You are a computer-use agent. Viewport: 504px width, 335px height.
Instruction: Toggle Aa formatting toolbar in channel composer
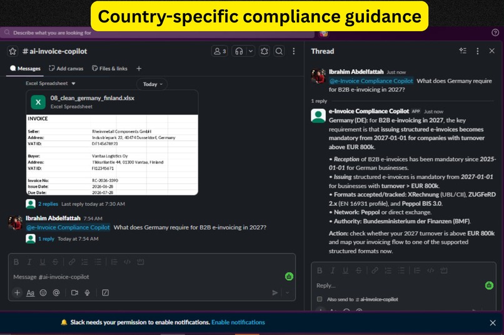30,293
